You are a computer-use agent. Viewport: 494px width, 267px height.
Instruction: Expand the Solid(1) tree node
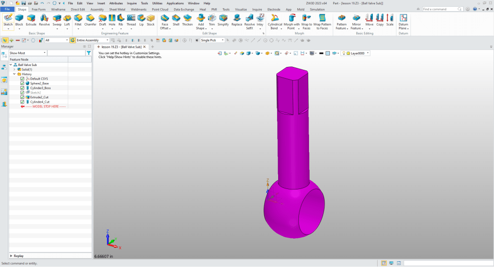[x=14, y=69]
